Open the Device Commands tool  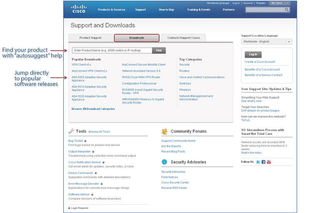click(80, 173)
